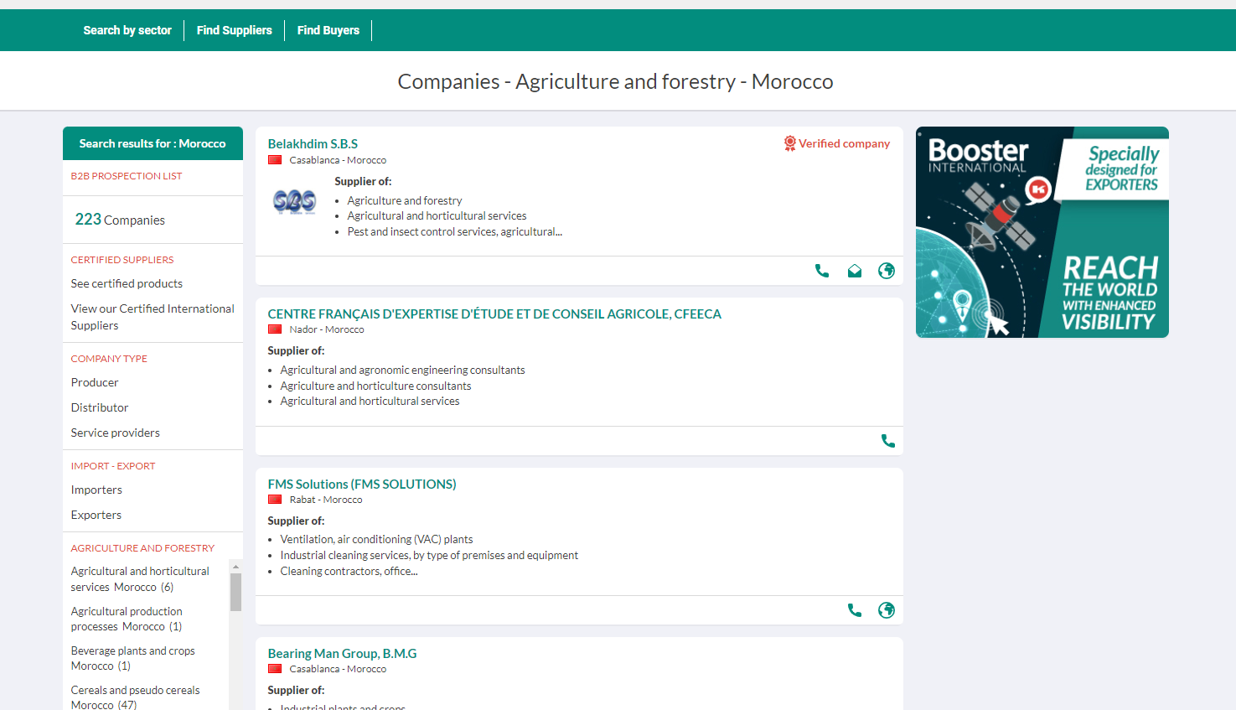
Task: Filter by Service providers
Action: 116,433
